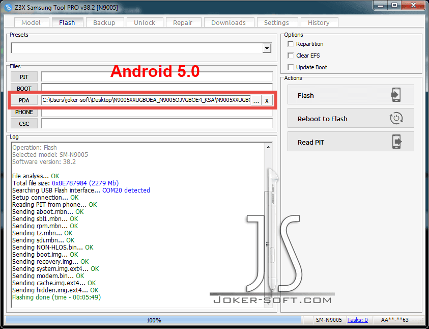429x329 pixels.
Task: Click the 'Selected model: SM-N9005' log line
Action: point(50,155)
